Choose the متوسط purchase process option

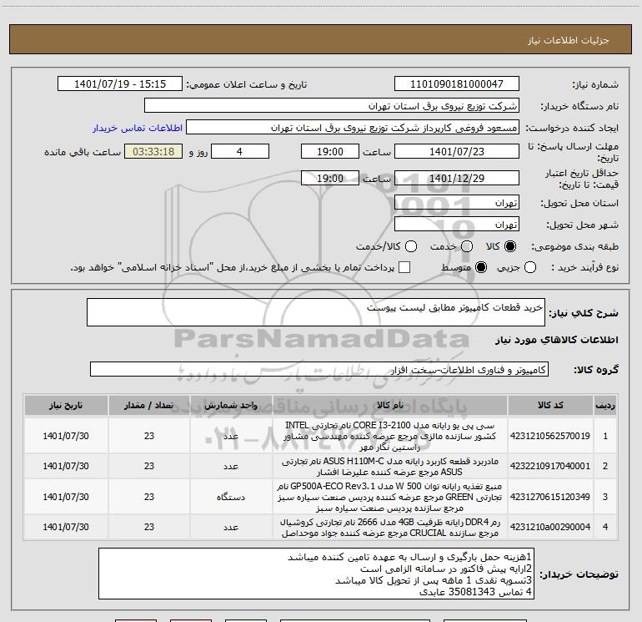click(481, 267)
